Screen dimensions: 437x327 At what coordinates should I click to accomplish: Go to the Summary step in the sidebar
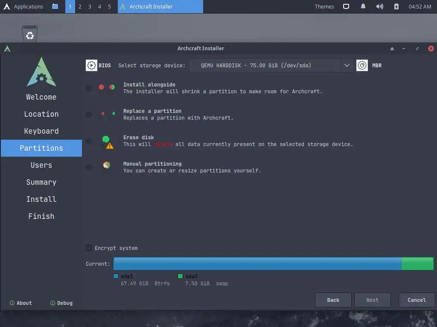click(x=41, y=182)
